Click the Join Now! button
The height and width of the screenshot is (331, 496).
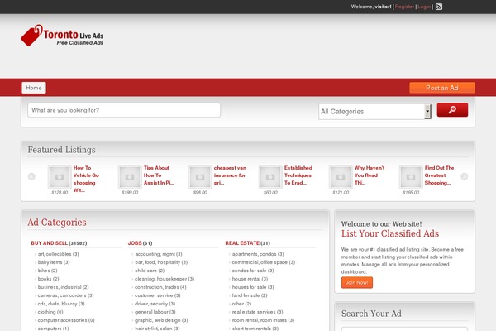357,282
